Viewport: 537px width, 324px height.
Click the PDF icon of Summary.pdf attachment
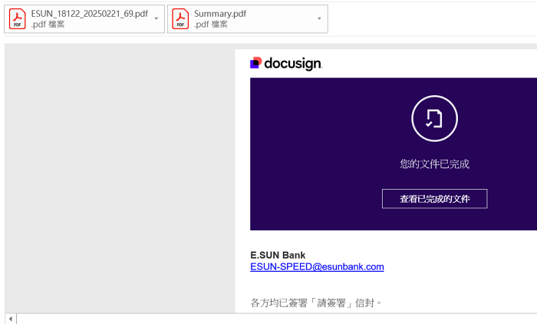click(180, 19)
